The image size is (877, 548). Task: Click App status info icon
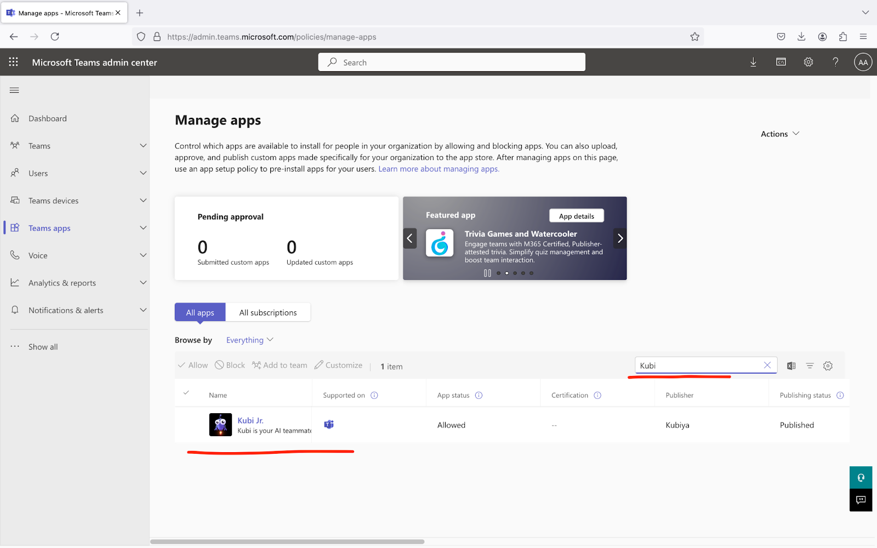click(479, 395)
